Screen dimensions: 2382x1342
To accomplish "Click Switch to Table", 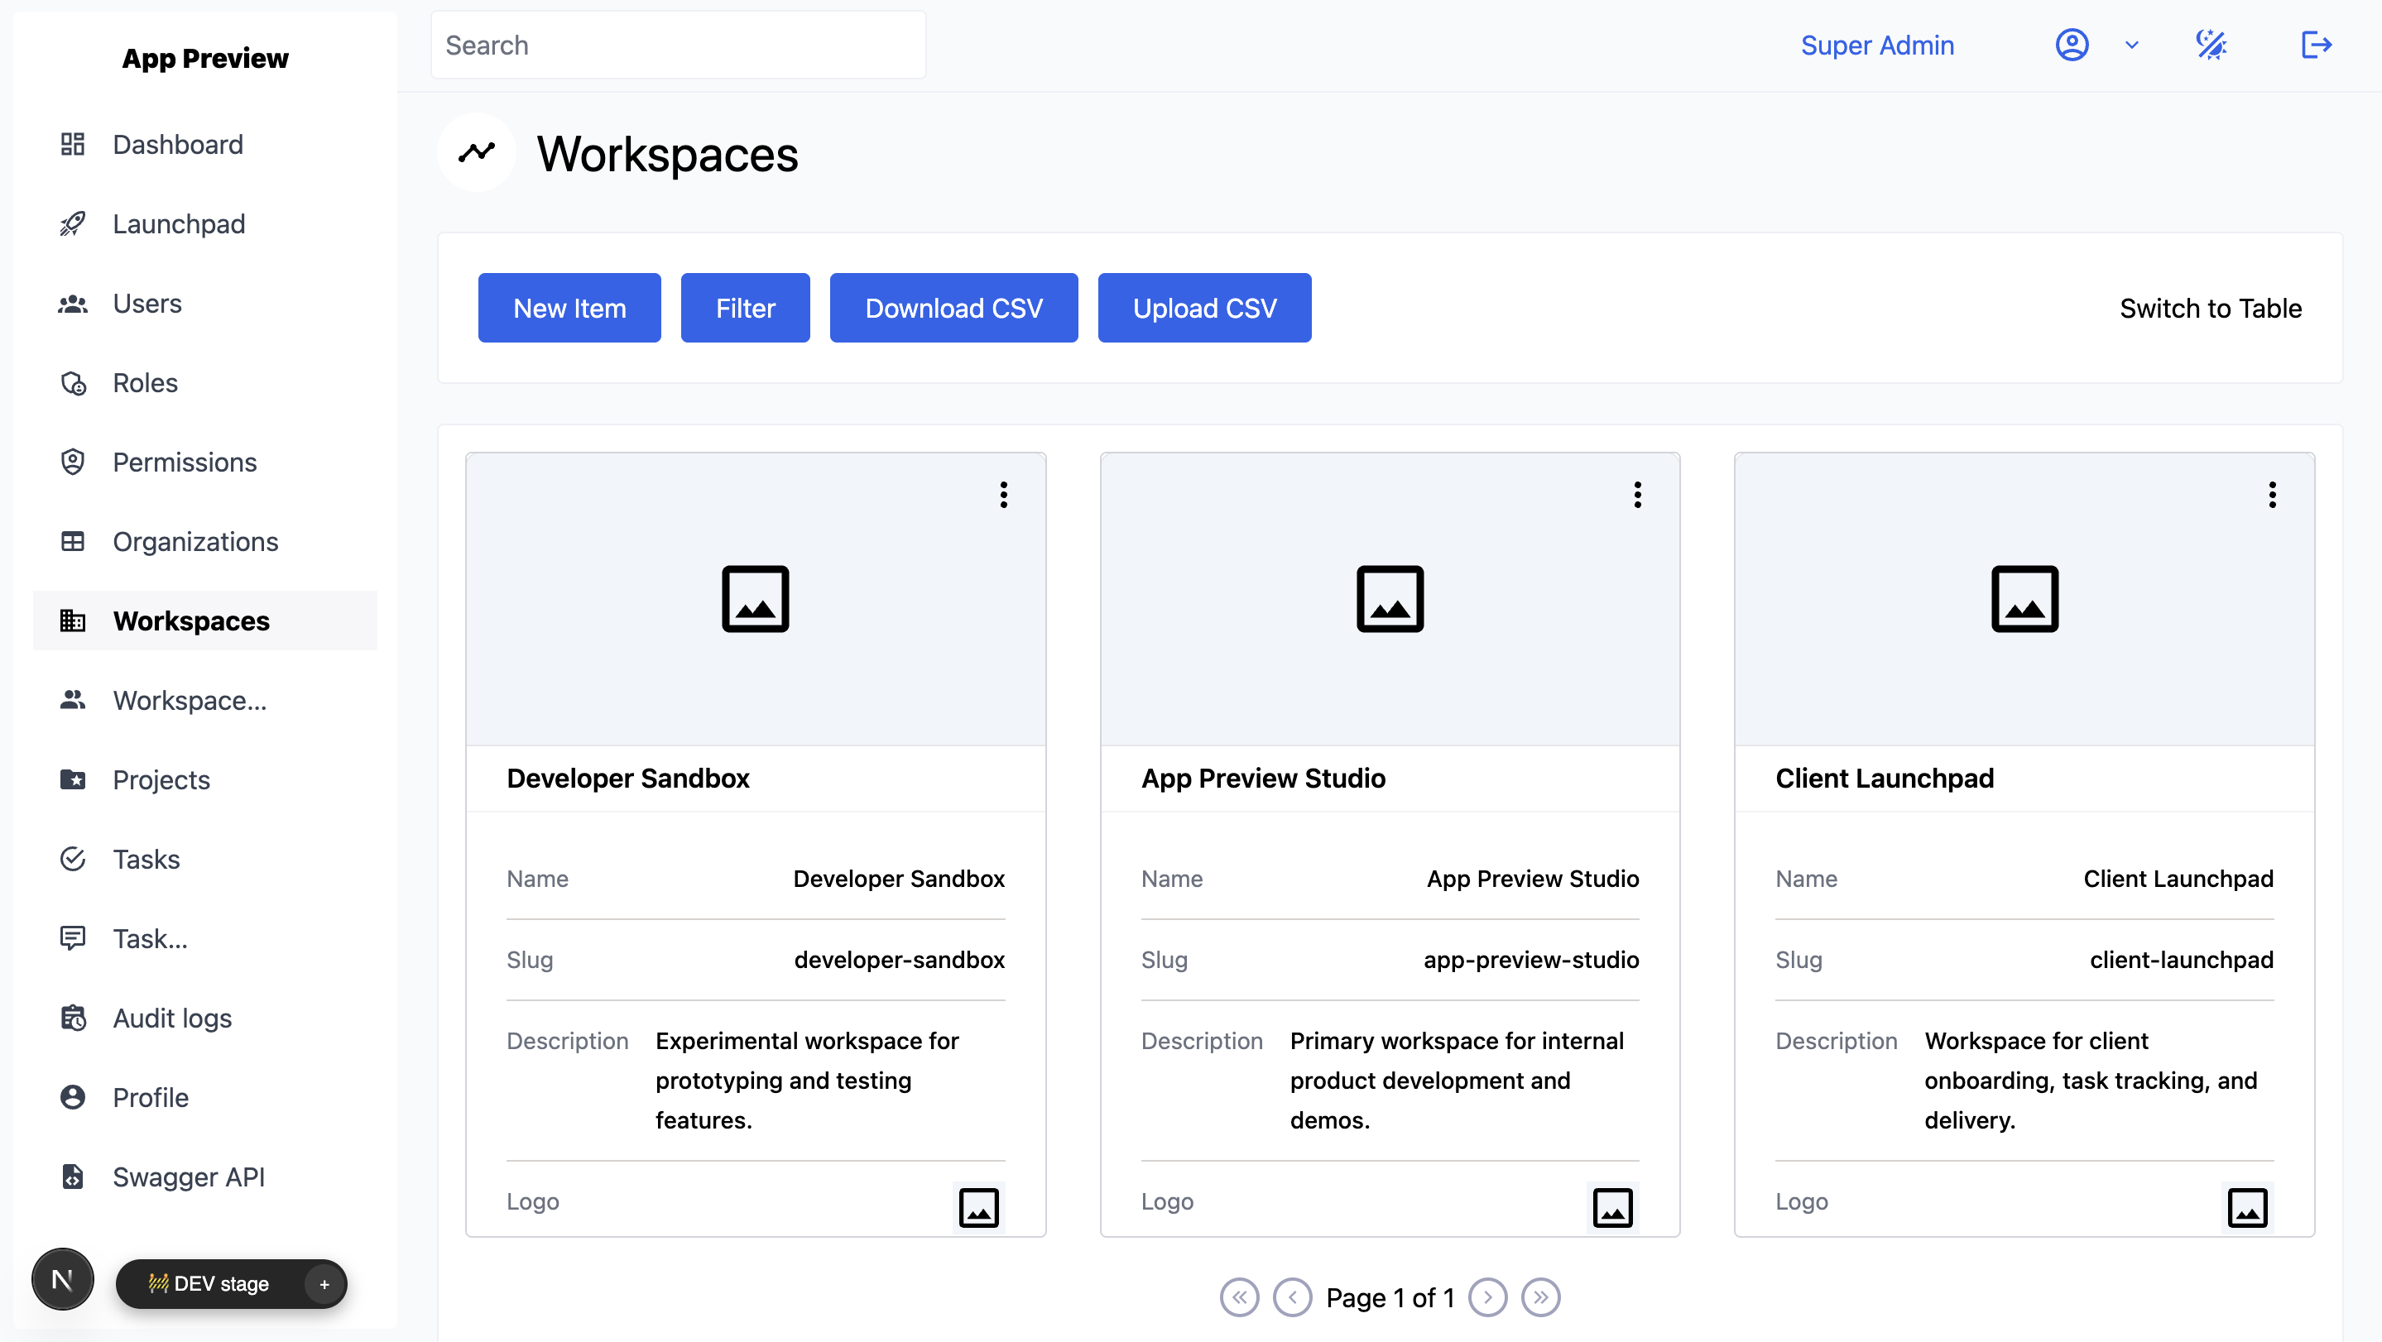I will click(2210, 308).
